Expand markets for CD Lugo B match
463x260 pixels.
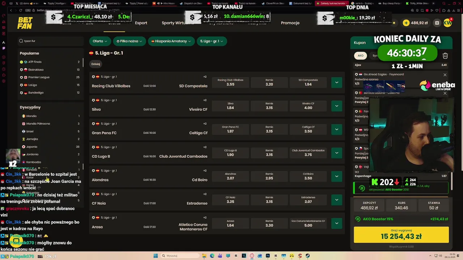pos(336,153)
